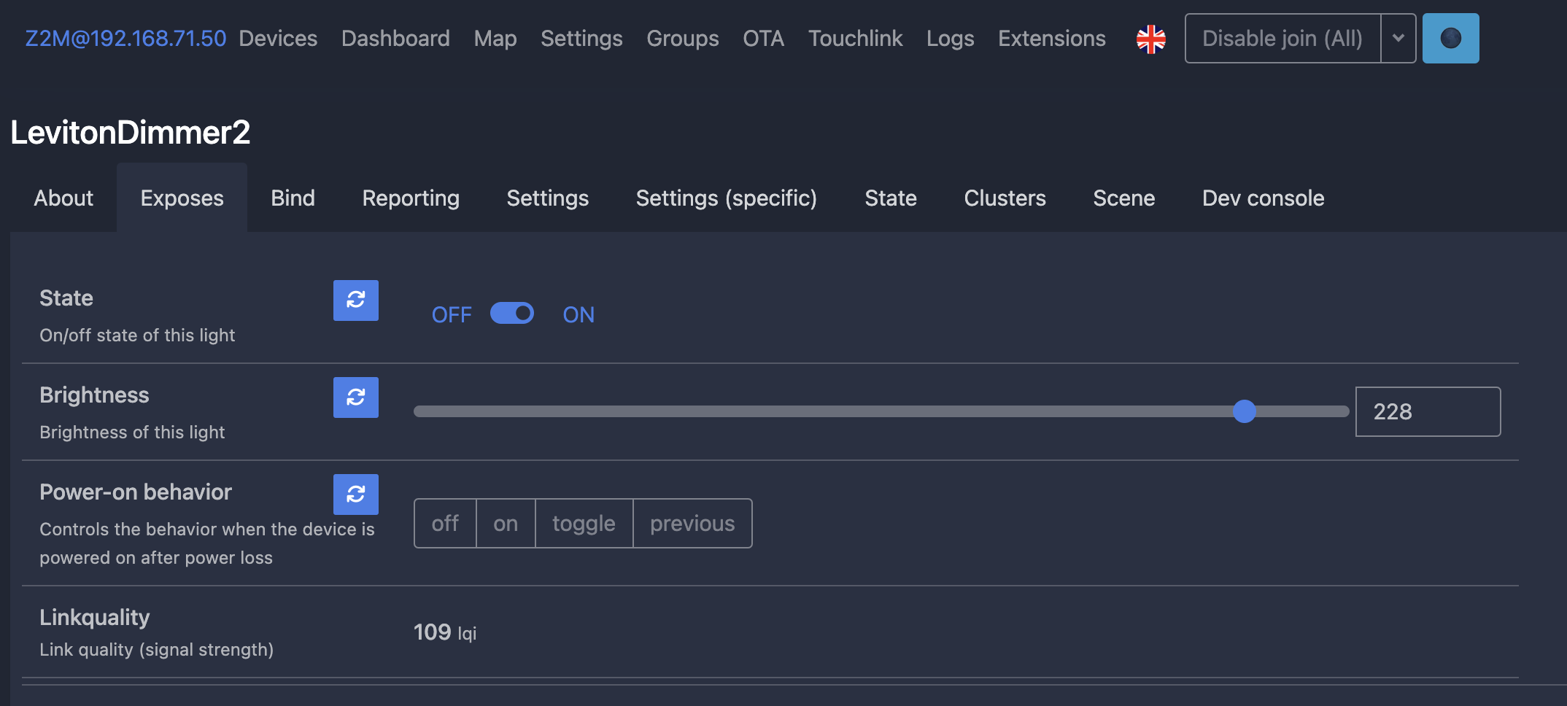Screen dimensions: 1567x706
Task: Select the Exposes tab
Action: point(182,198)
